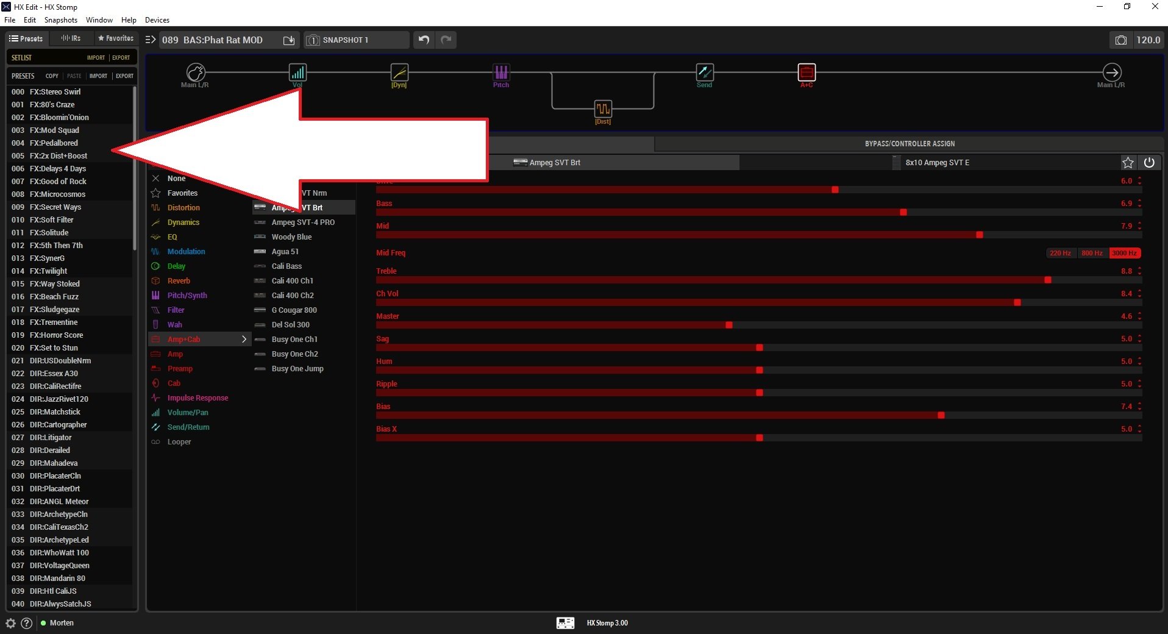This screenshot has width=1168, height=634.
Task: Click Presets Copy button
Action: [52, 76]
